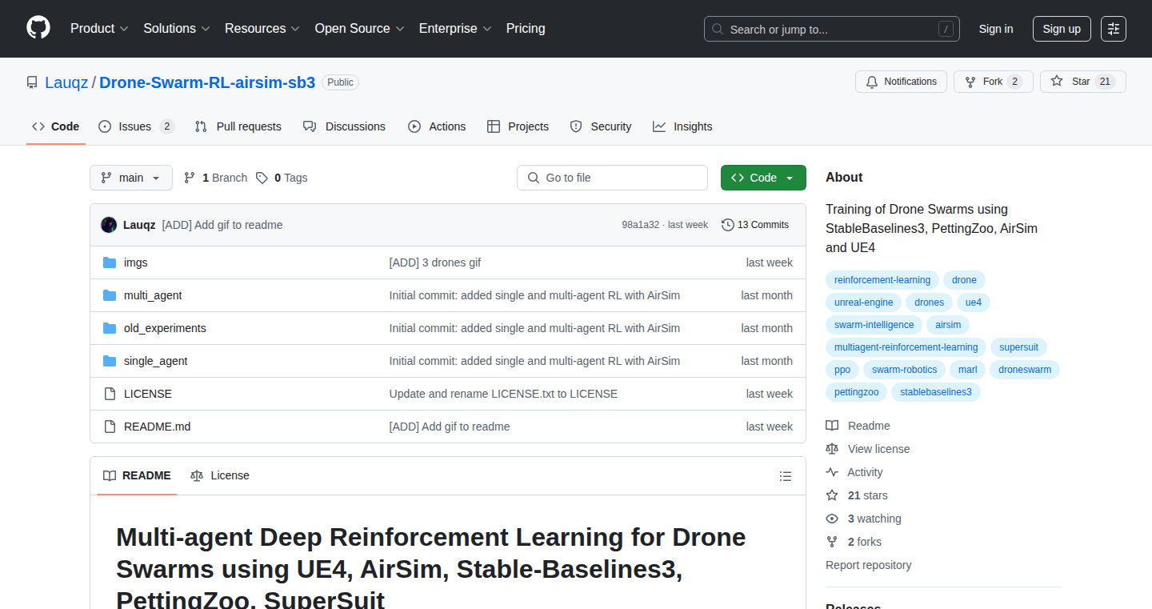
Task: Select the License tab in file viewer
Action: click(220, 475)
